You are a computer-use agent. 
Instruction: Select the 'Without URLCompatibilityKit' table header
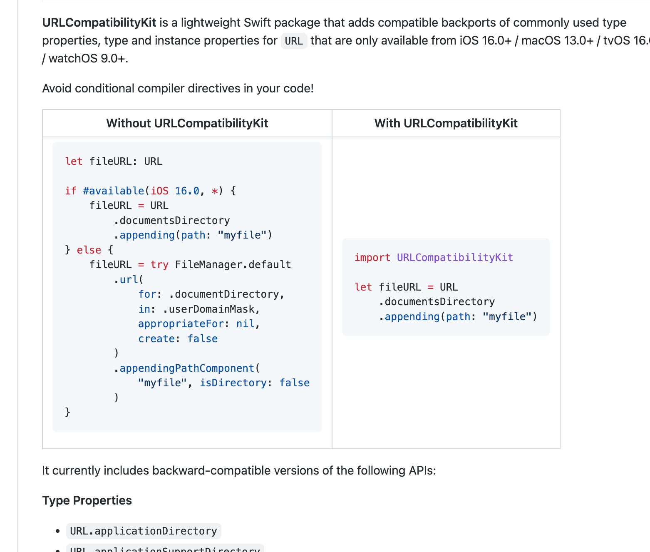187,123
